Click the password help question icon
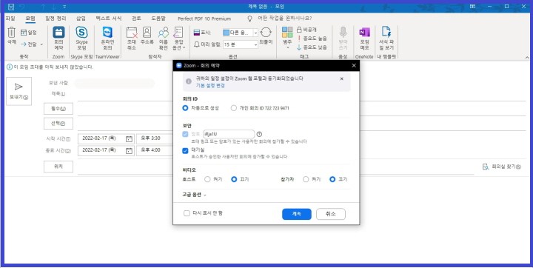Image resolution: width=533 pixels, height=268 pixels. [x=259, y=134]
